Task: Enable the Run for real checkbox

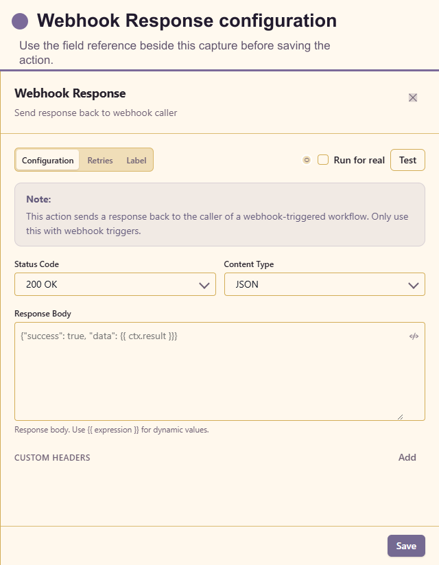Action: (x=323, y=160)
